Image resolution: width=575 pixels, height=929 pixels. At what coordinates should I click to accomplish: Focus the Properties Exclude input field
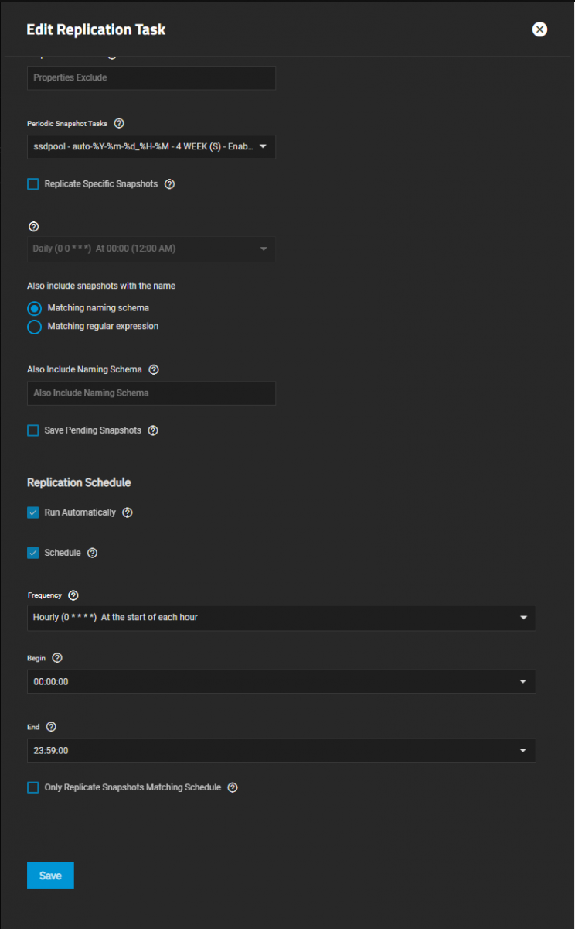point(151,77)
